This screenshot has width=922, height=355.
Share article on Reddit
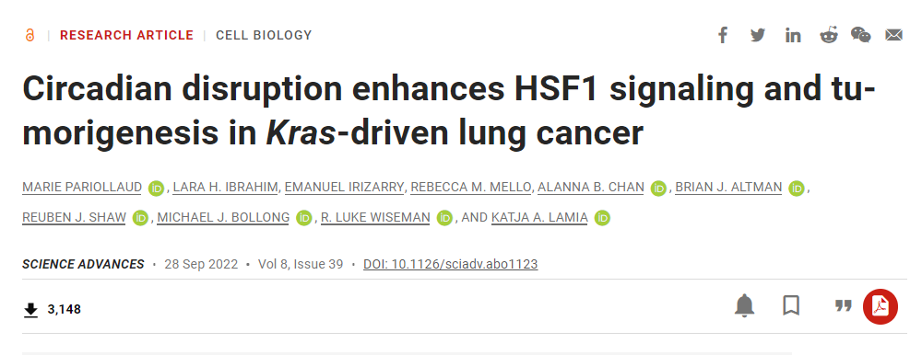click(829, 35)
